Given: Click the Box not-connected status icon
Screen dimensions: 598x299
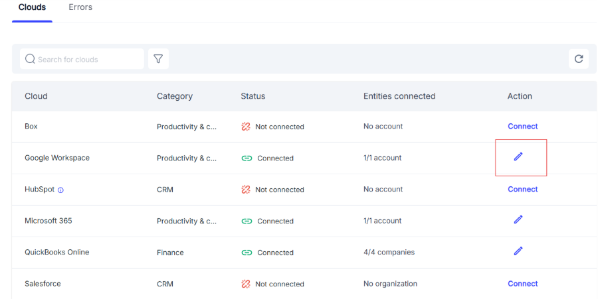Looking at the screenshot, I should [x=246, y=127].
